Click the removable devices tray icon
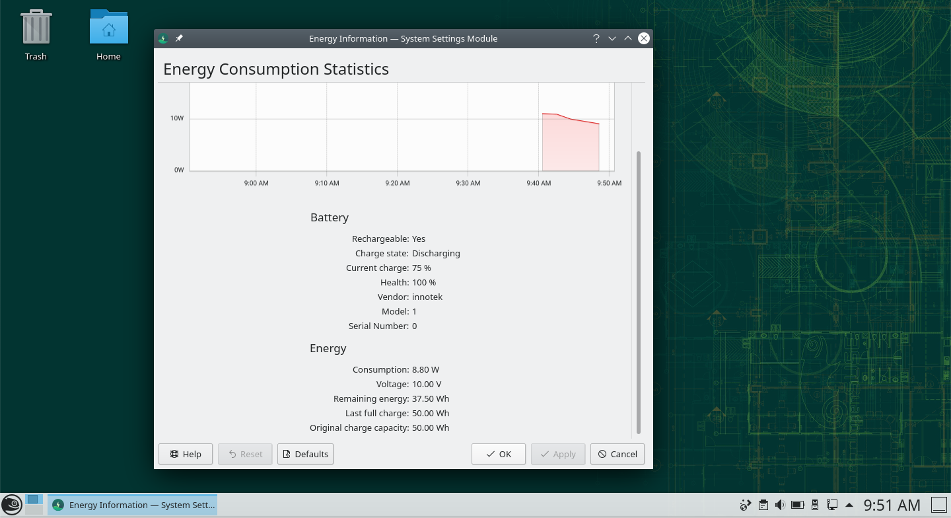 (815, 505)
